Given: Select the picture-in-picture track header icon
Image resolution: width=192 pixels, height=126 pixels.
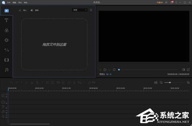Looking at the screenshot, I should click(3, 102).
